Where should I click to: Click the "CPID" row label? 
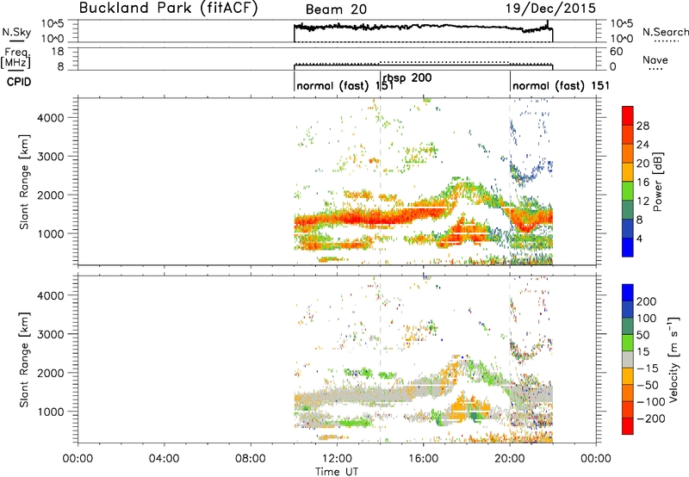coord(19,82)
